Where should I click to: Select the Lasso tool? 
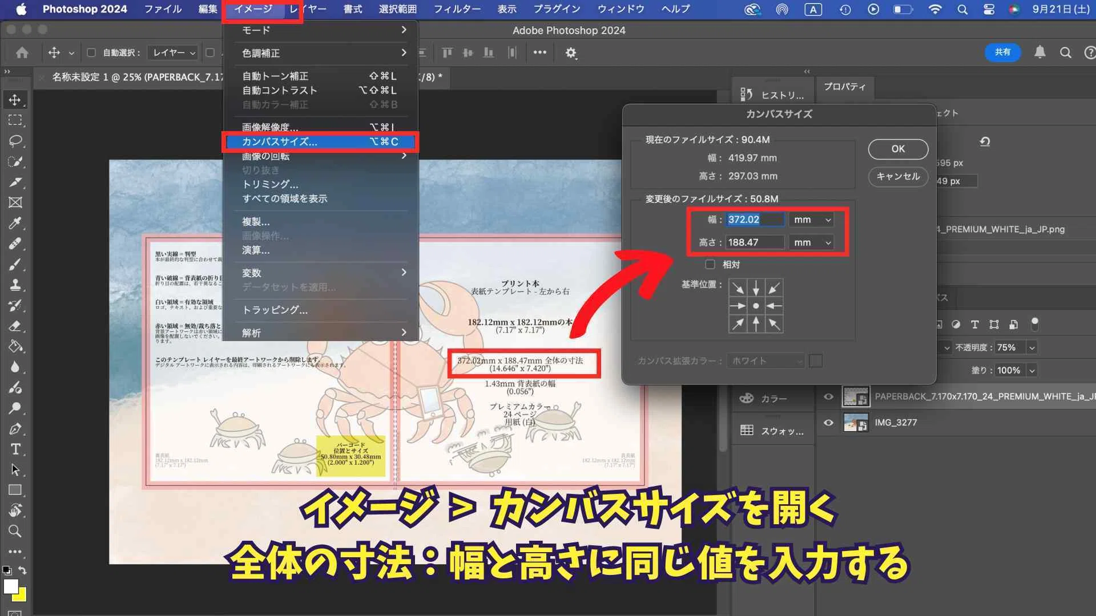15,141
